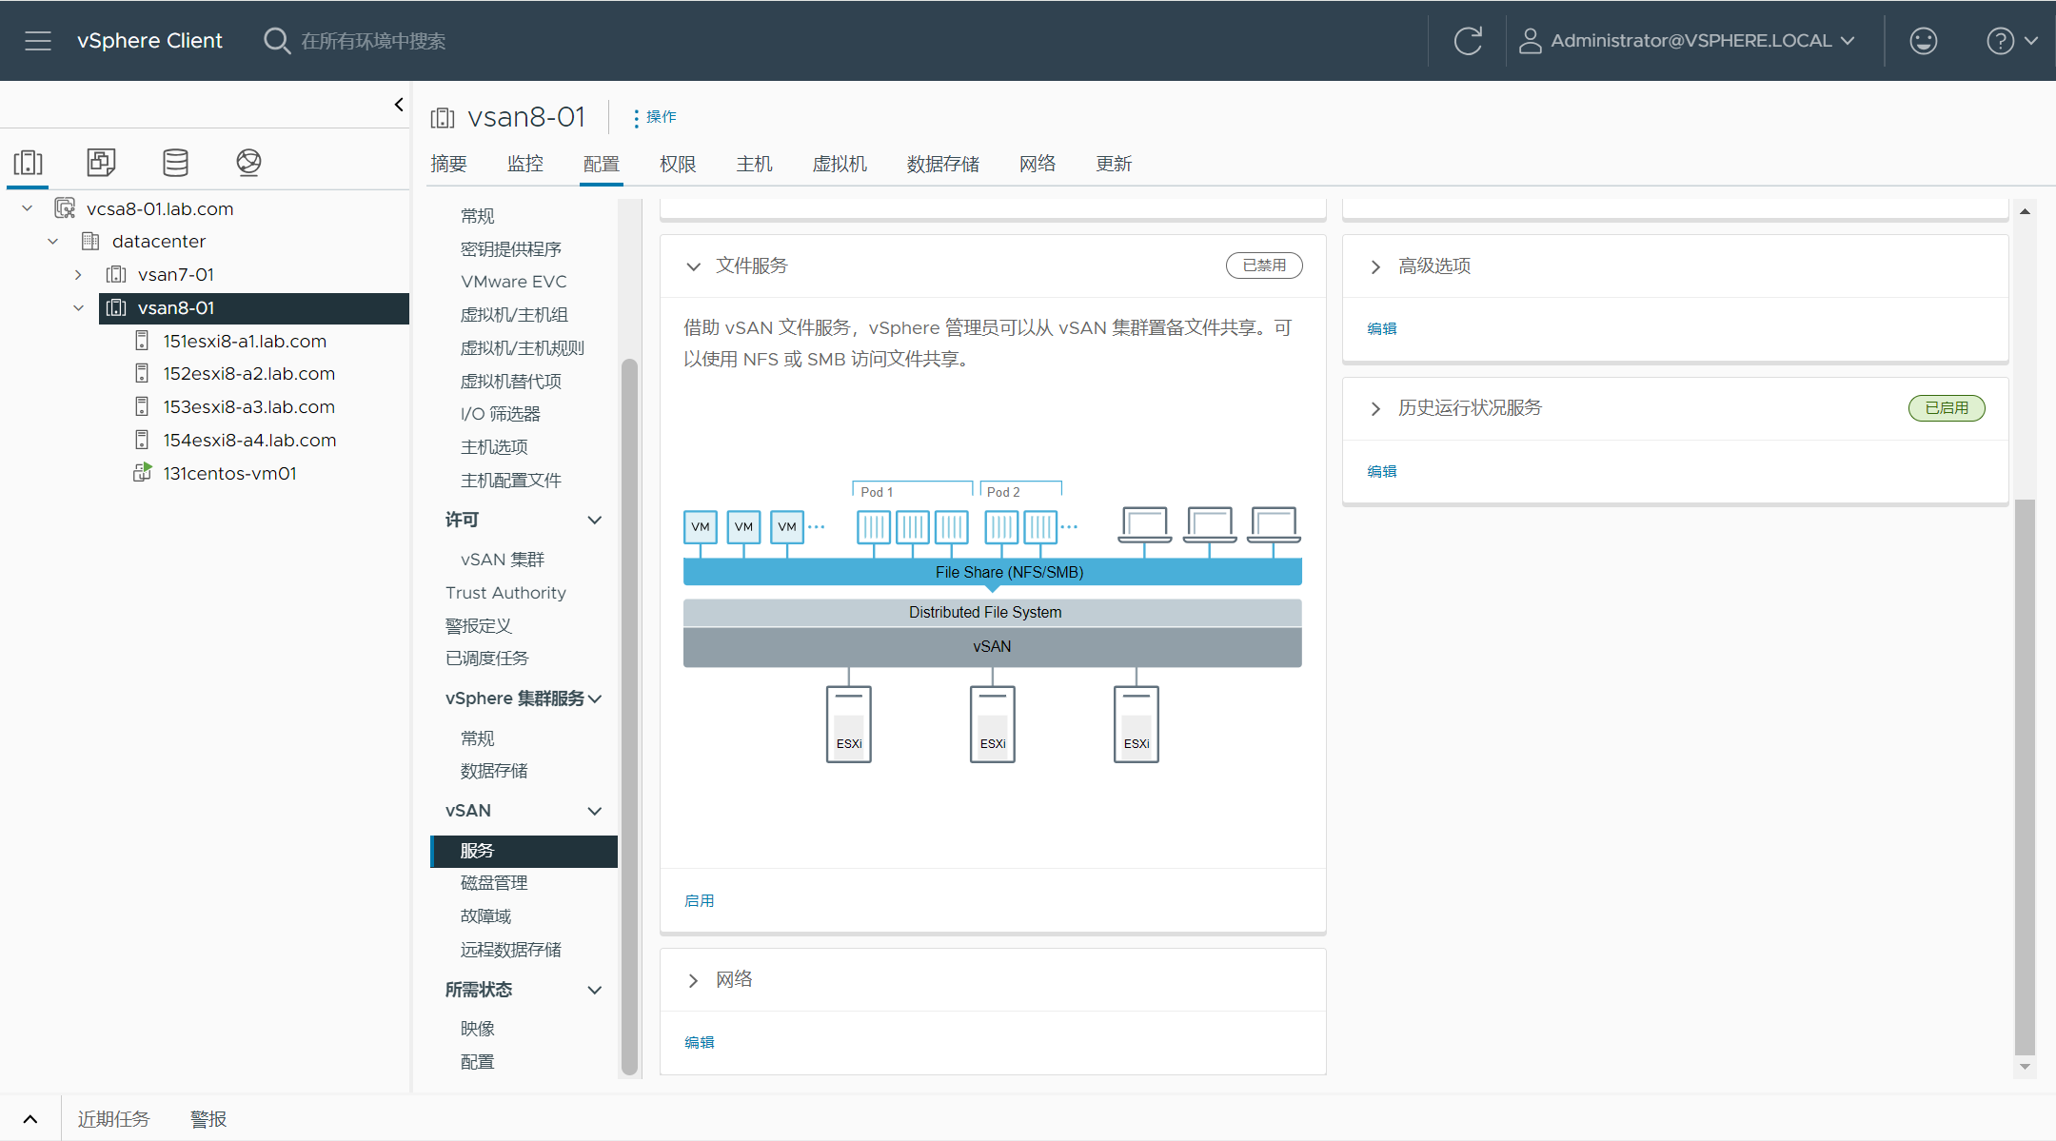
Task: Open the hamburger main menu
Action: [38, 41]
